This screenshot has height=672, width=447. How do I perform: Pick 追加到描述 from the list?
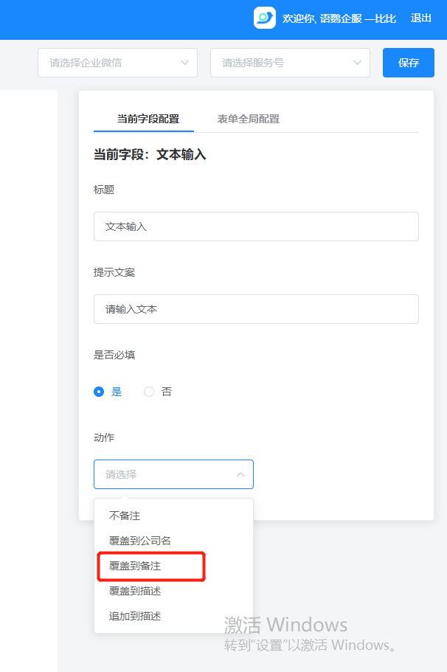coord(135,616)
